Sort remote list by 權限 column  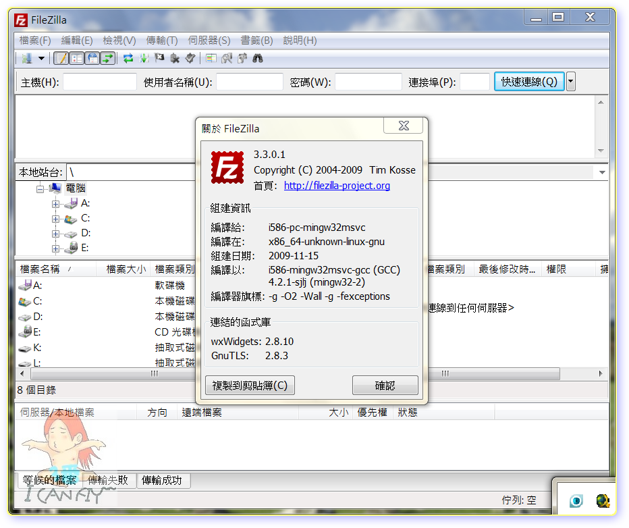point(568,269)
